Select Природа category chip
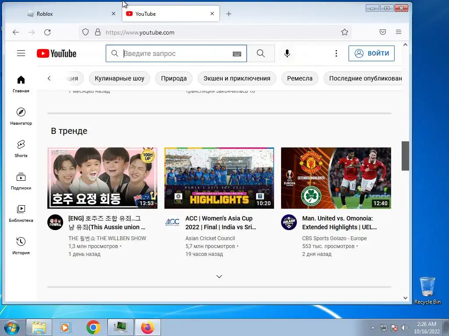 (x=174, y=78)
